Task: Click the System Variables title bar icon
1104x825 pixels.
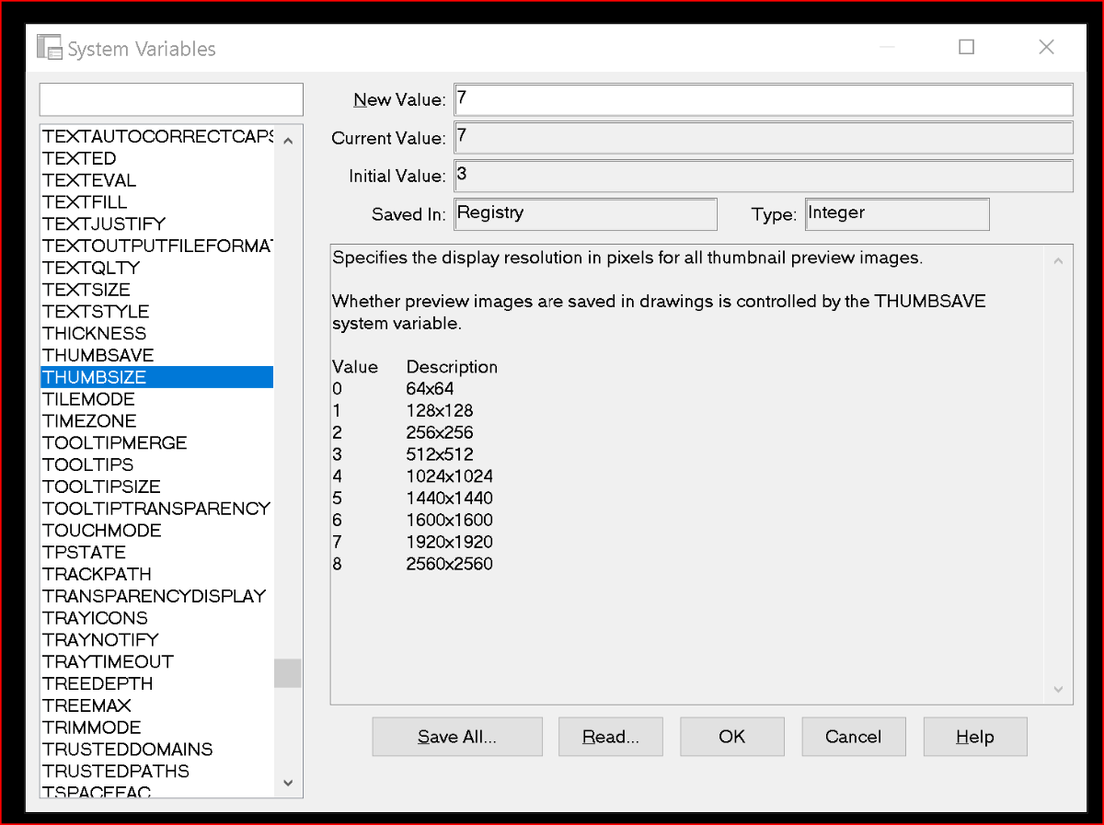Action: pos(49,48)
